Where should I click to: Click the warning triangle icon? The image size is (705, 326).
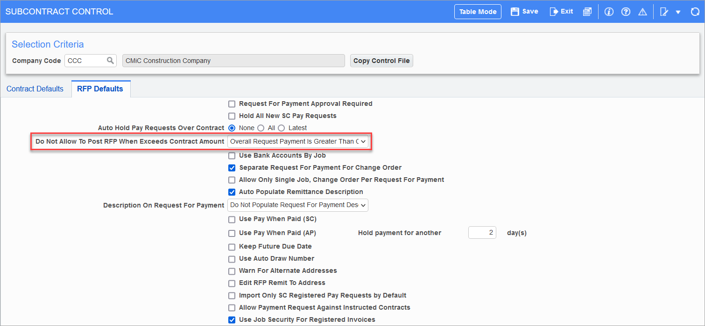642,12
